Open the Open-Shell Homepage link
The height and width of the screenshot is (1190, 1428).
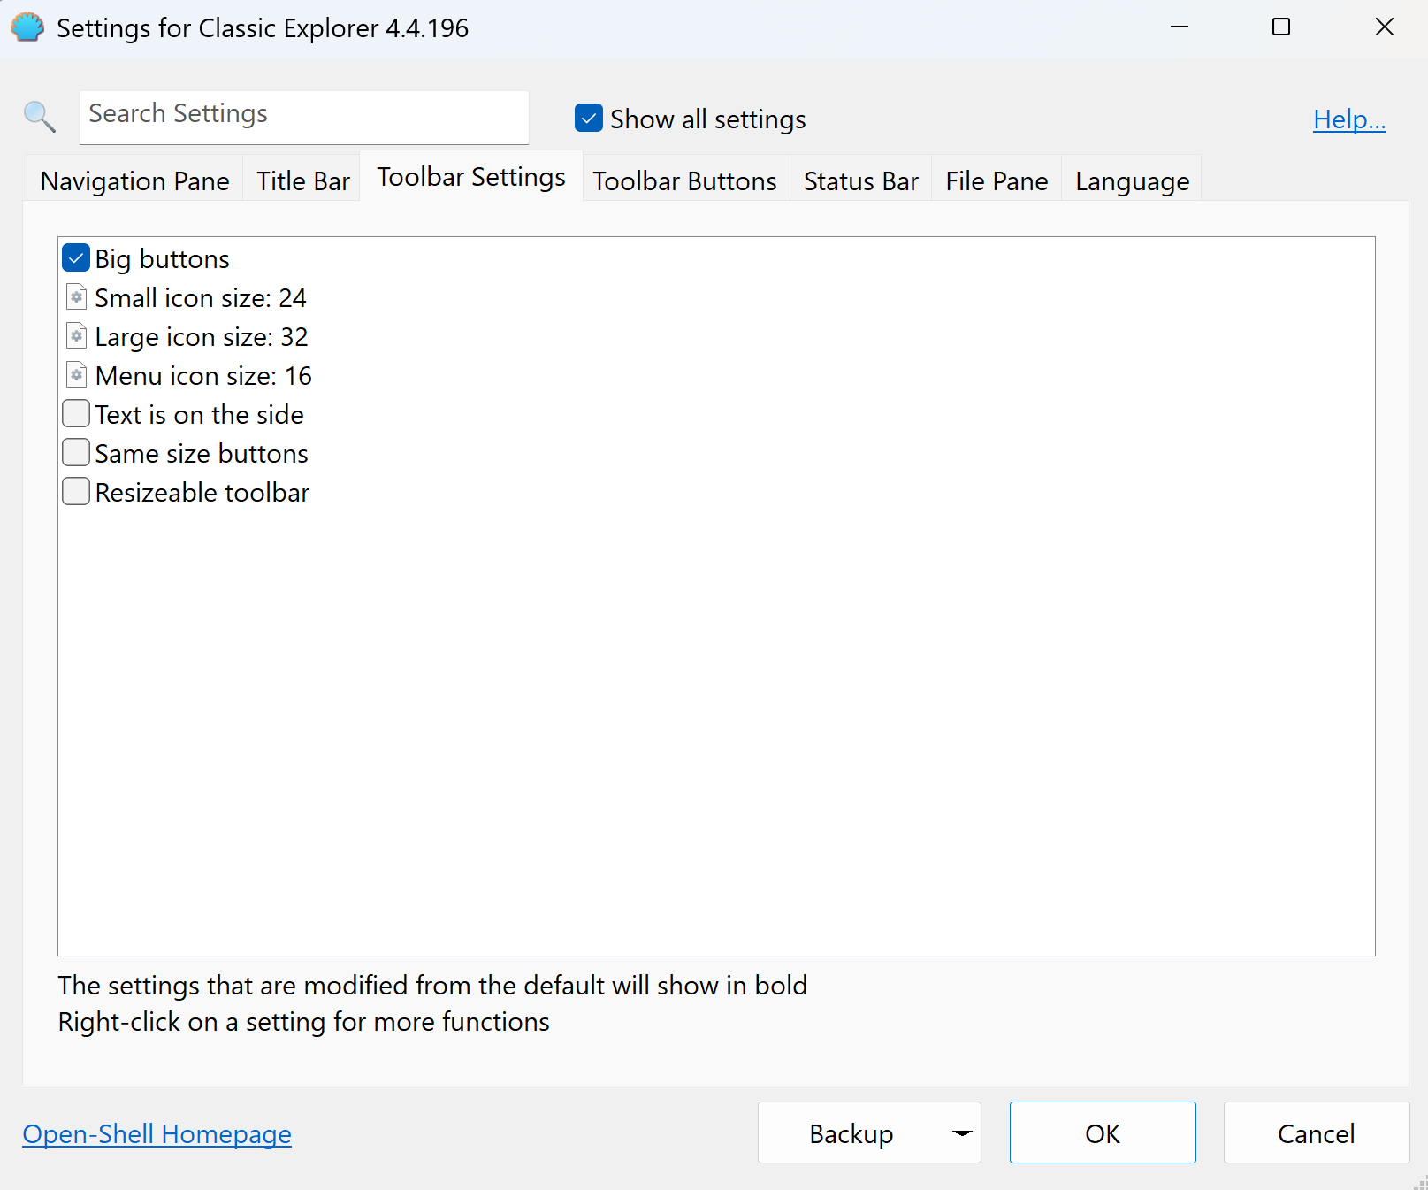(157, 1134)
